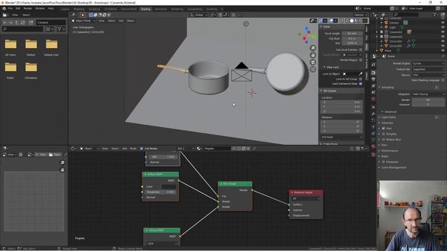
Task: Refresh the file browser list
Action: pyautogui.click(x=23, y=22)
